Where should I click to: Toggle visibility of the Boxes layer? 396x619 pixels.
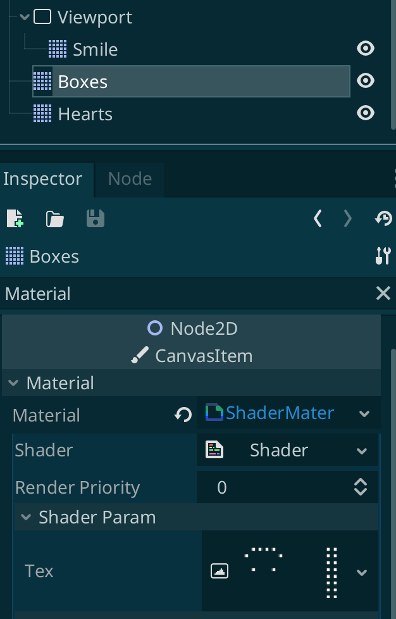click(365, 80)
